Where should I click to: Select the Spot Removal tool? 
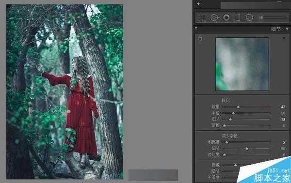(214, 17)
